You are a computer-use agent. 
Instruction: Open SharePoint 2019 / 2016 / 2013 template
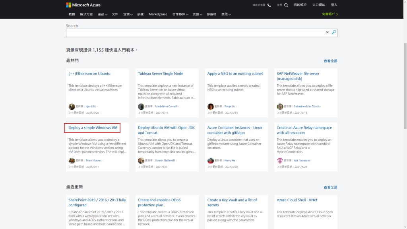click(x=97, y=202)
